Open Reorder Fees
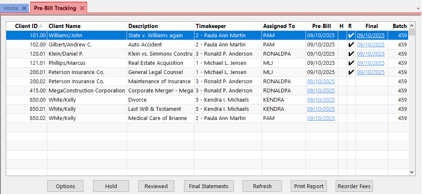The width and height of the screenshot is (422, 194). [x=354, y=186]
